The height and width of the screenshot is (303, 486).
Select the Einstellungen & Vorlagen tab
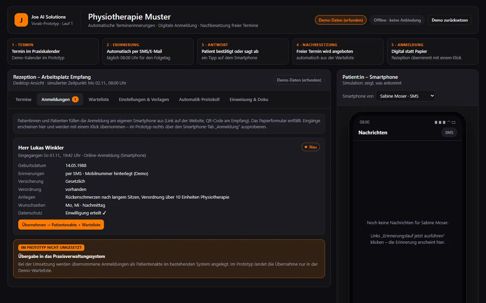point(144,99)
